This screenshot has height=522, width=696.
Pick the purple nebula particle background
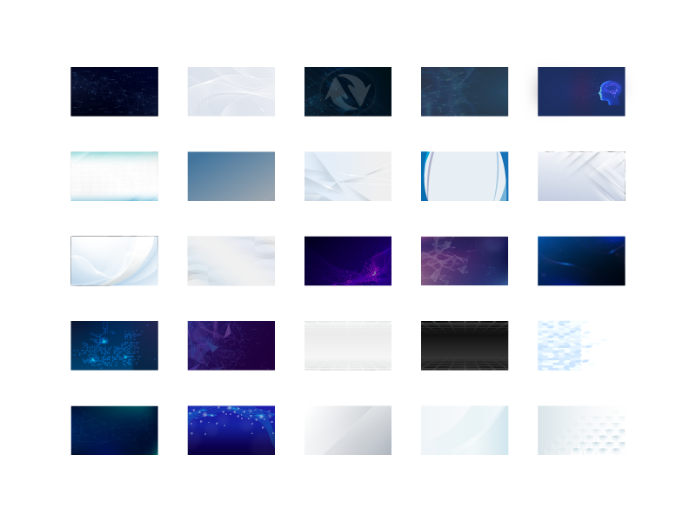coord(348,259)
